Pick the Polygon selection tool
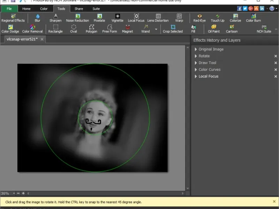The image size is (279, 209). point(91,29)
